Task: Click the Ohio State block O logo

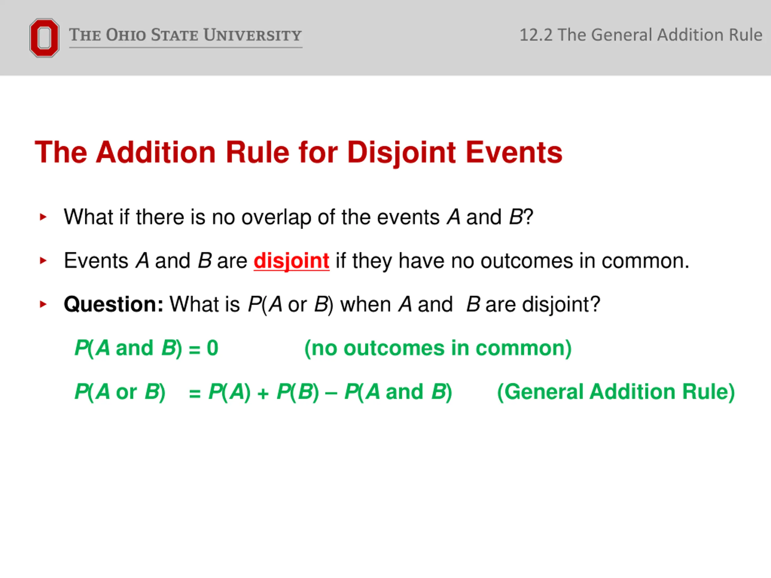Action: [44, 38]
